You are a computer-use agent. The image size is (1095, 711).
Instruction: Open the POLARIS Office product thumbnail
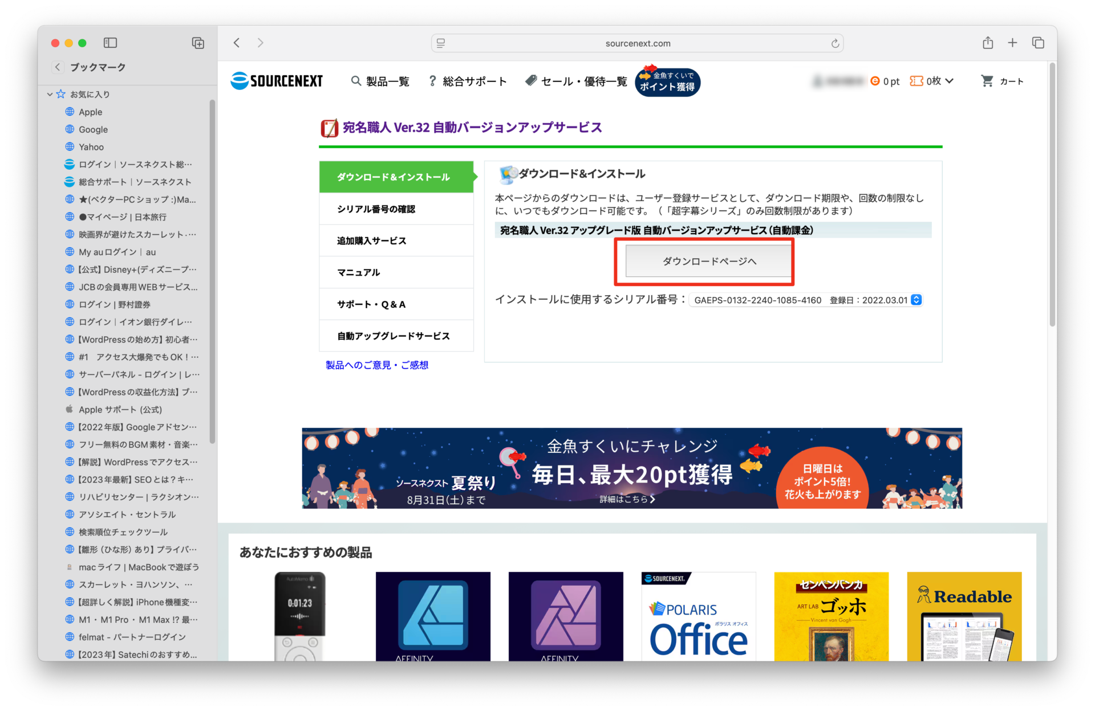[x=699, y=616]
